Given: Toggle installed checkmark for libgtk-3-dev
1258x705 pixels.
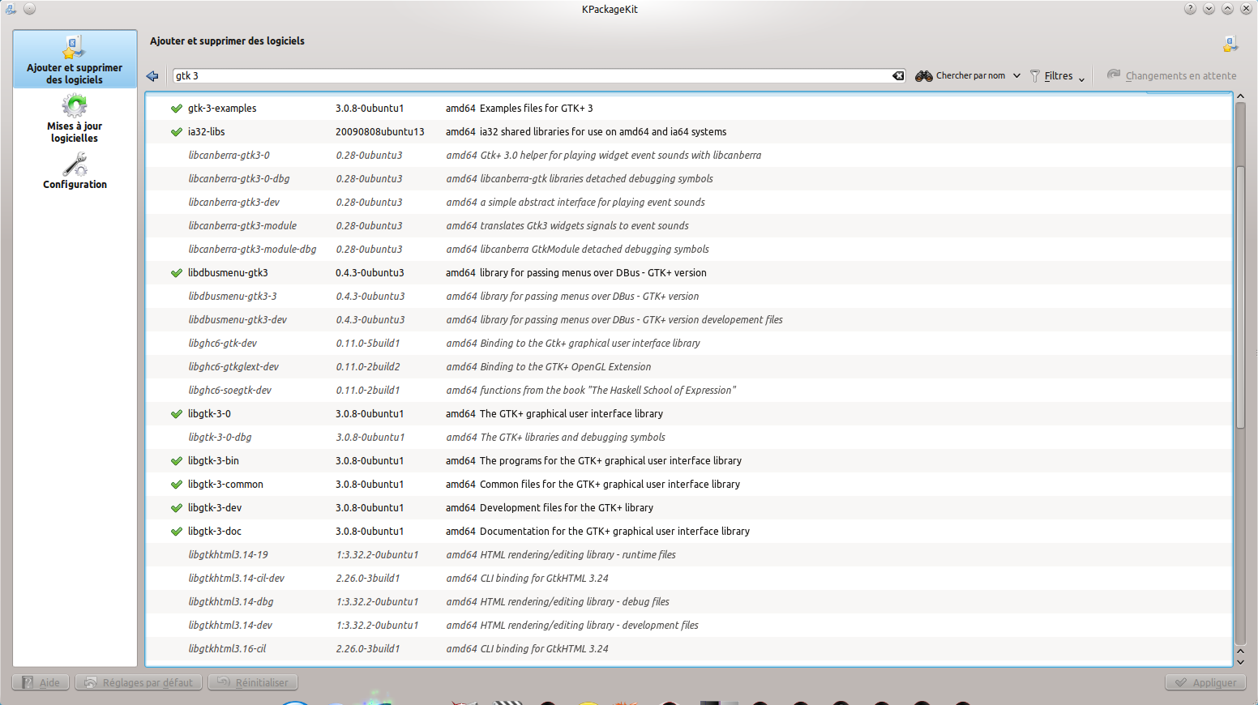Looking at the screenshot, I should [x=177, y=508].
